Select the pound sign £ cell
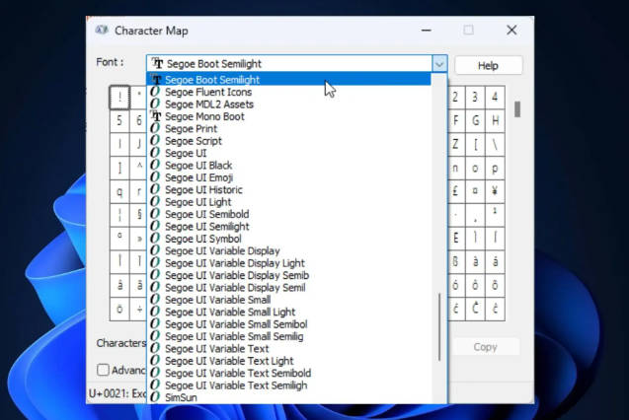This screenshot has height=420, width=629. tap(456, 191)
